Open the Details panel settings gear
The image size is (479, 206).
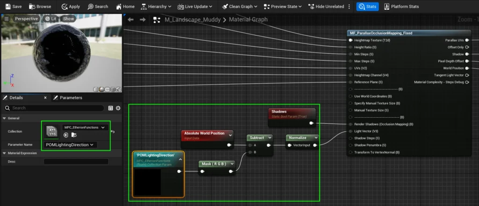pyautogui.click(x=118, y=108)
